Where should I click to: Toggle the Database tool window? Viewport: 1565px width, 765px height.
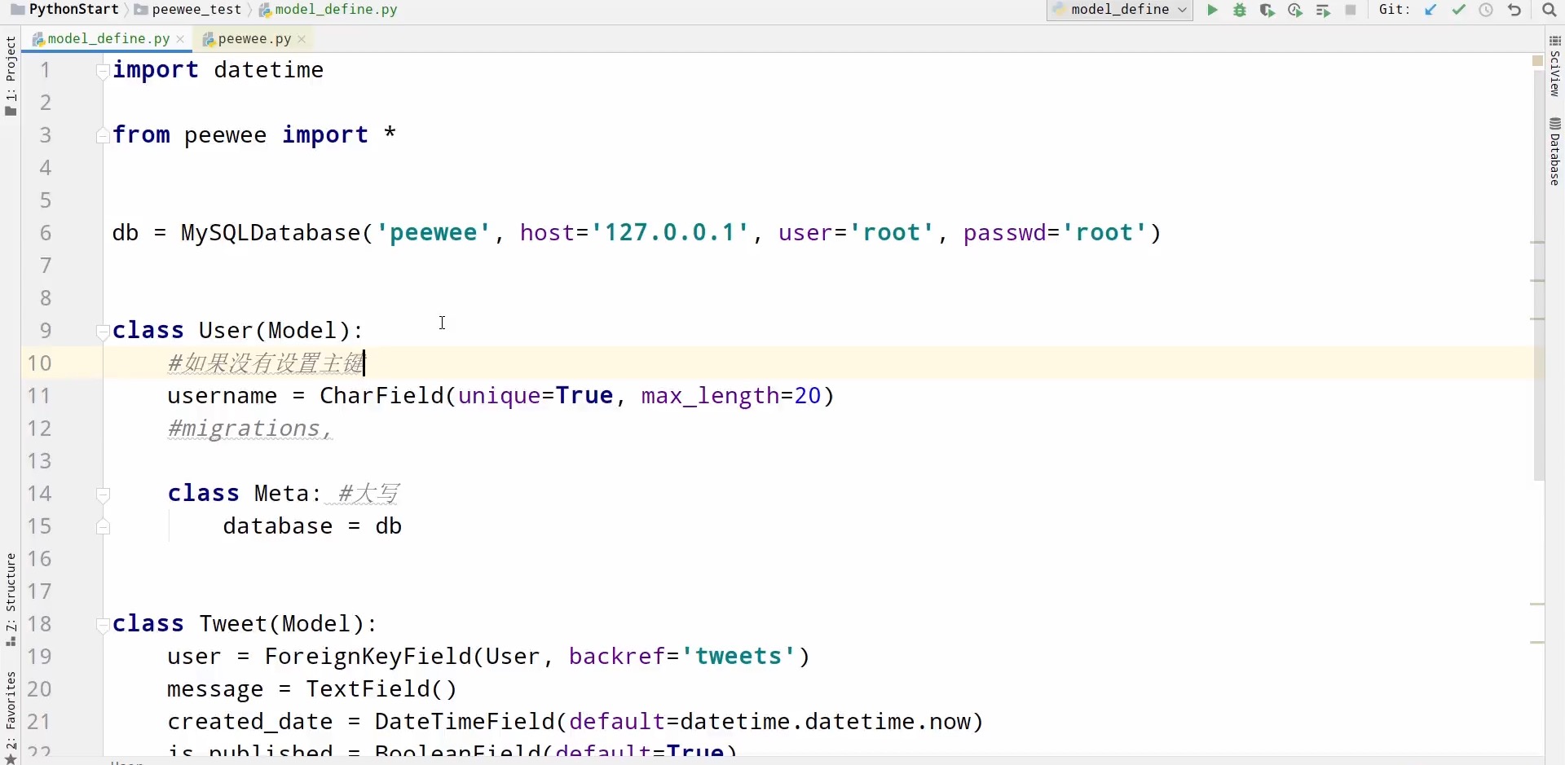tap(1554, 152)
